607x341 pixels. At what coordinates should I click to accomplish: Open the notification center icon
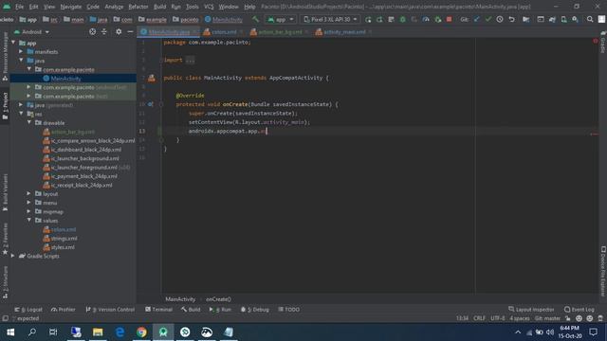(594, 332)
